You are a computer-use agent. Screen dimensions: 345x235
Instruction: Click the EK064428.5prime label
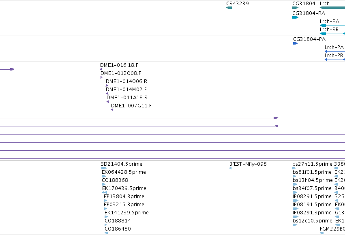click(124, 172)
